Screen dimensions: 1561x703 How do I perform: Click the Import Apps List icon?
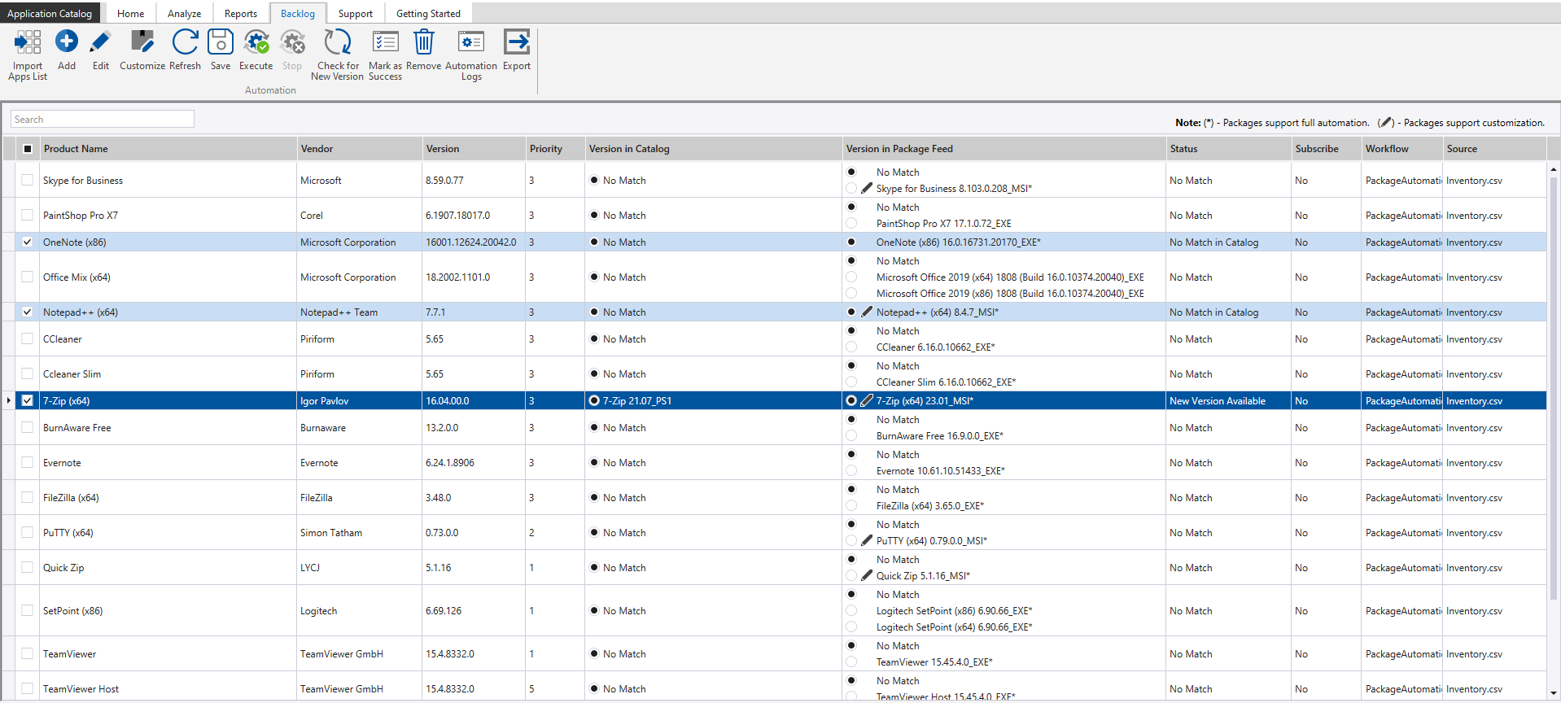click(28, 43)
